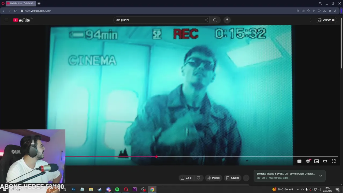Sign in with Oturum aç button
Screen dimensions: 343x193
click(326, 20)
